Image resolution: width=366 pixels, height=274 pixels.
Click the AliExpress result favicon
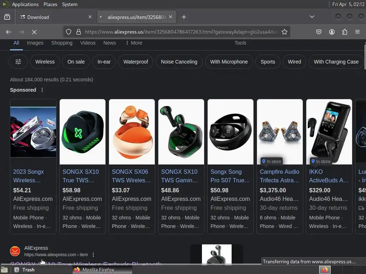pyautogui.click(x=15, y=251)
